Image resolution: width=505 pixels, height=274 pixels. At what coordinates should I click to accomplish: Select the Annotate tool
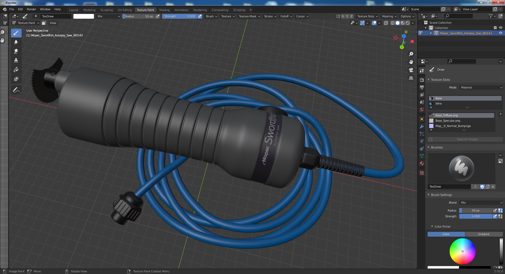point(16,90)
